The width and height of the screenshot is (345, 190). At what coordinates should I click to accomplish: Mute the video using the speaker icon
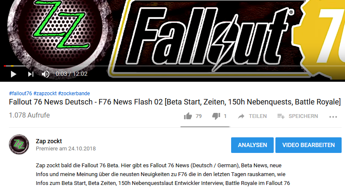(46, 74)
